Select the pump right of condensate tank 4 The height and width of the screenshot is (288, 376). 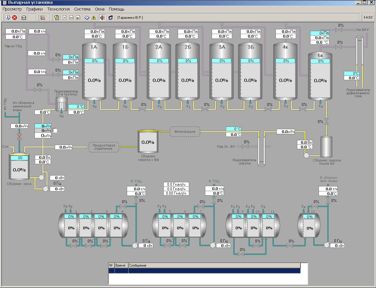tap(135, 245)
